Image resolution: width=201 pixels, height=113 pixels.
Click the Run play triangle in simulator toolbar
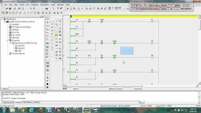[47, 81]
